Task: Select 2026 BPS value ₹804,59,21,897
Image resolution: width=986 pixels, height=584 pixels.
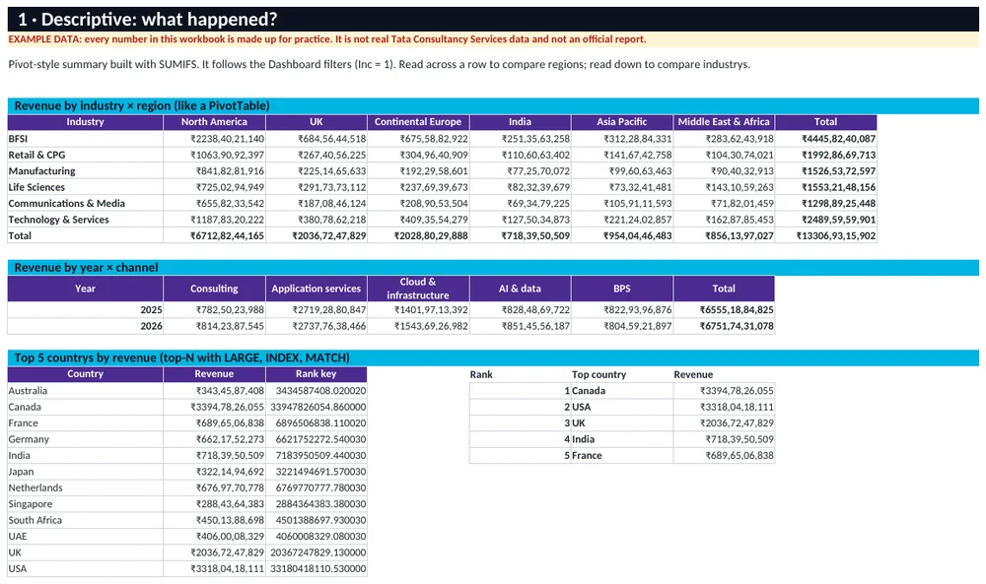Action: 622,327
